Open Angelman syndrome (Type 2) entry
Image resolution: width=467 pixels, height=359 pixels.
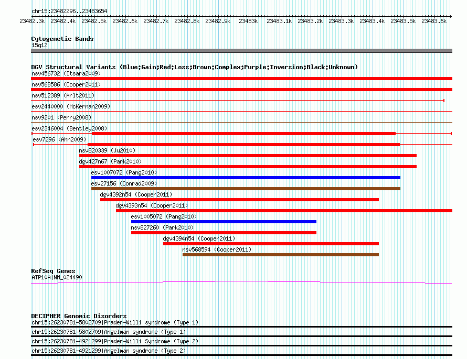tap(109, 351)
